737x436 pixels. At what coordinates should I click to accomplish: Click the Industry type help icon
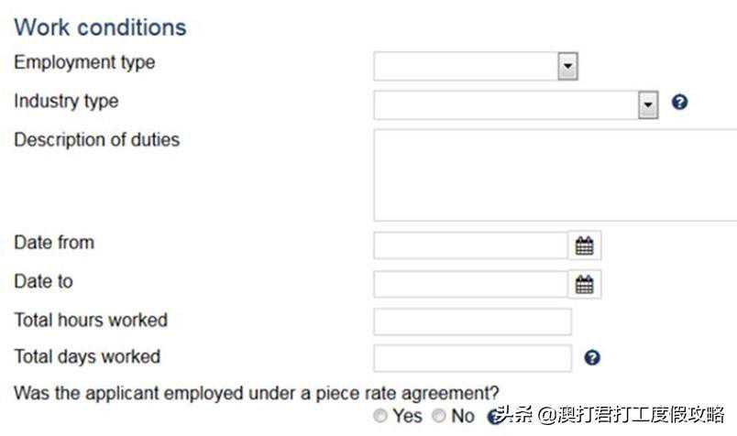click(x=679, y=102)
